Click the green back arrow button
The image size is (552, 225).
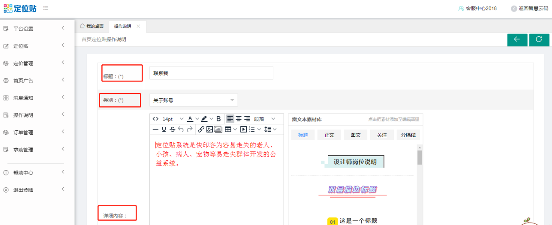[517, 40]
